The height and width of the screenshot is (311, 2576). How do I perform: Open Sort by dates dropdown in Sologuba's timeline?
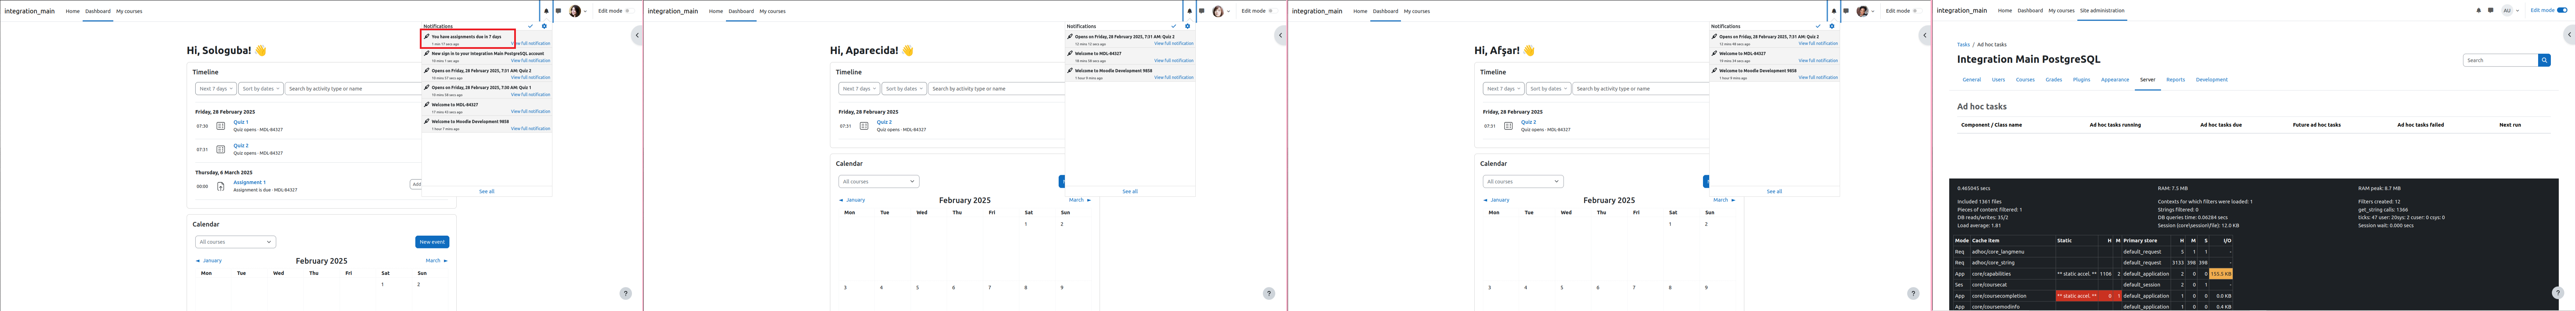261,89
